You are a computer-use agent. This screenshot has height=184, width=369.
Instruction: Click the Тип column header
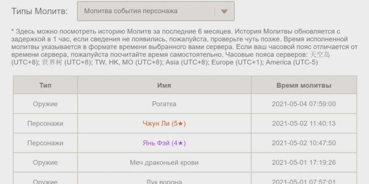pos(45,85)
